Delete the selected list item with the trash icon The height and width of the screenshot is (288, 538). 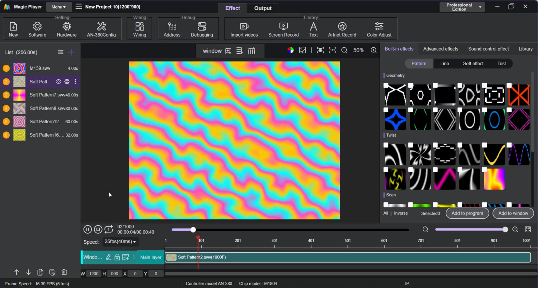click(x=64, y=272)
